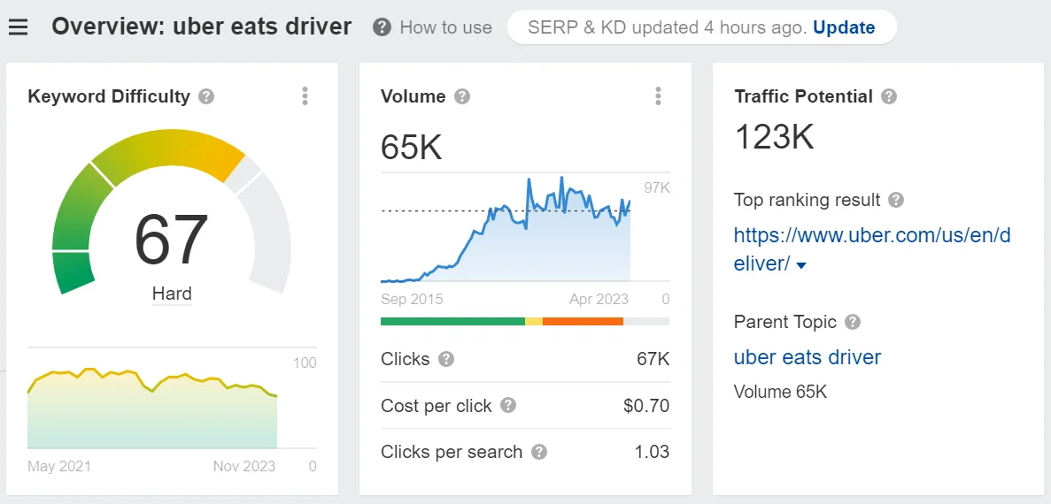Click the 1.03 clicks per search value
The height and width of the screenshot is (504, 1051).
tap(652, 452)
